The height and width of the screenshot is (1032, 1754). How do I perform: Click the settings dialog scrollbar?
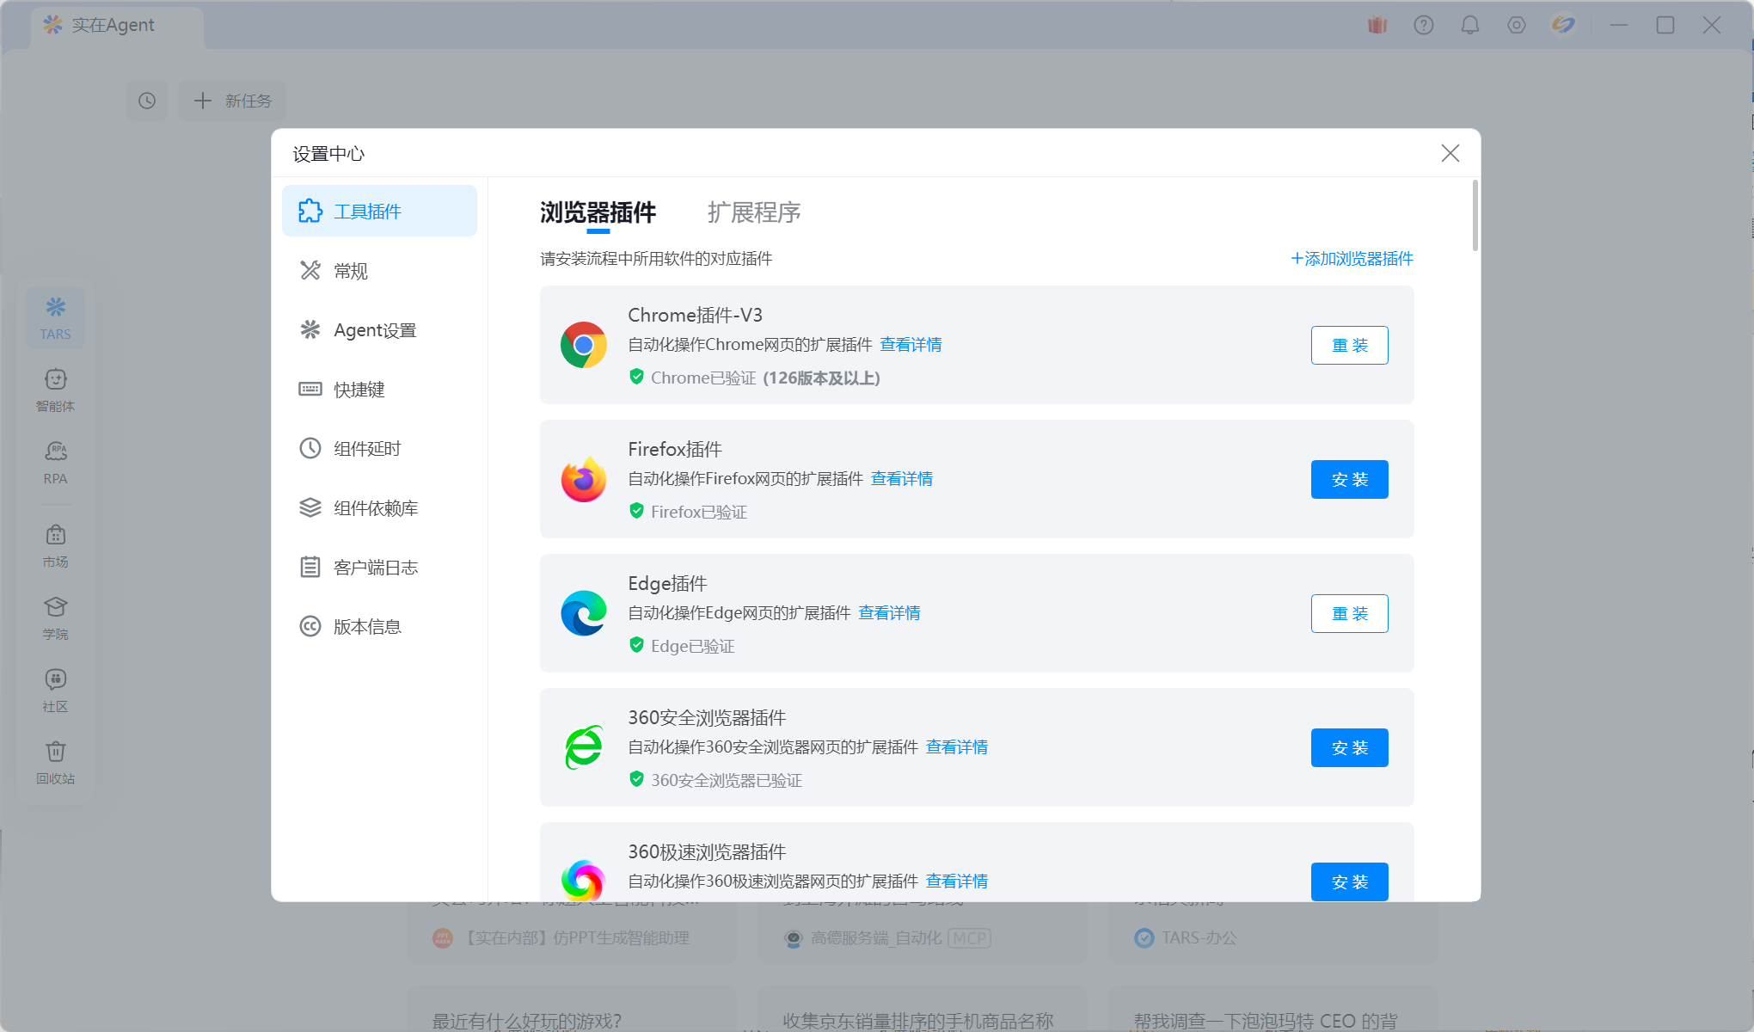coord(1475,216)
